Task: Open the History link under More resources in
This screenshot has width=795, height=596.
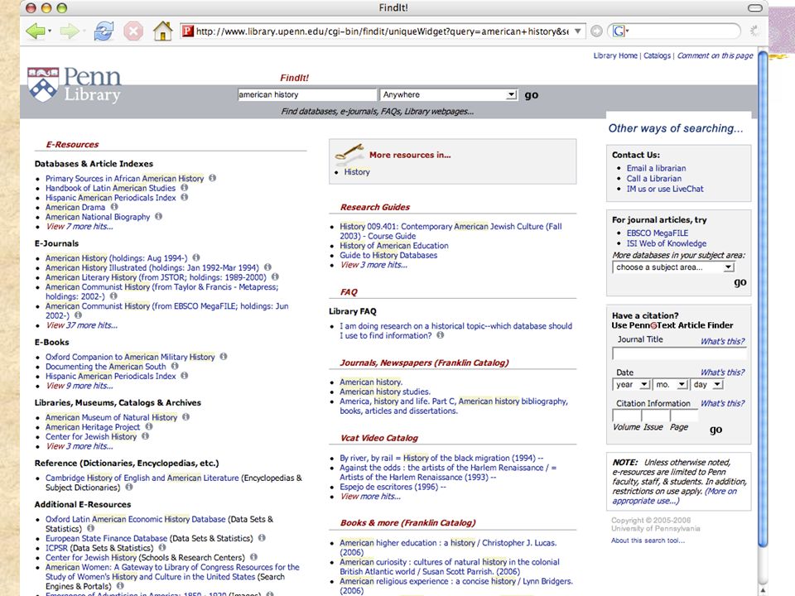Action: click(357, 172)
